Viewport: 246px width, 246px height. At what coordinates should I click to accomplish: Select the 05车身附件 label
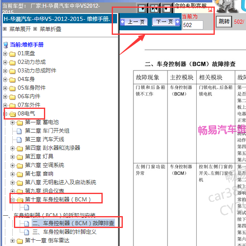tap(32, 88)
